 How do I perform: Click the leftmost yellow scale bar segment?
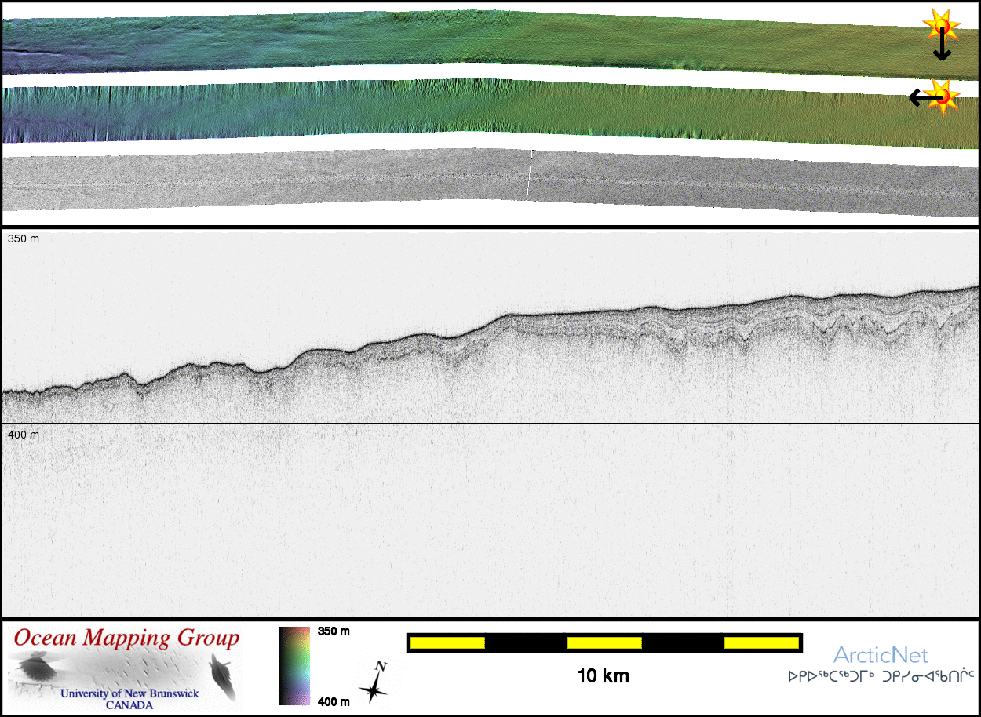pyautogui.click(x=447, y=643)
